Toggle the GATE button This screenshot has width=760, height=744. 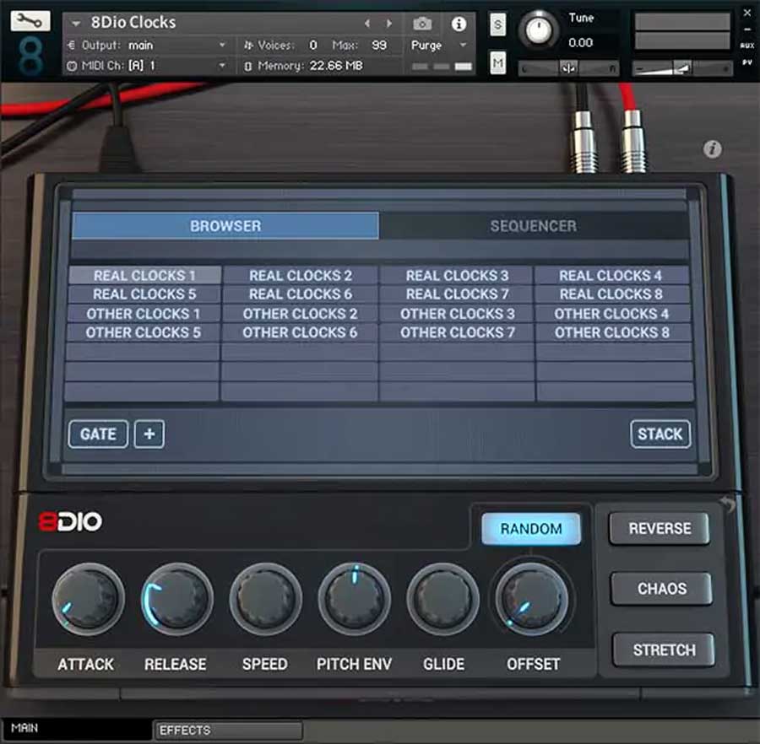(x=99, y=434)
